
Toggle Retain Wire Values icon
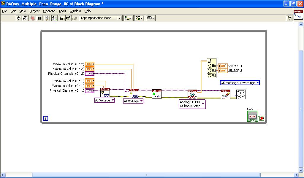(x=55, y=18)
